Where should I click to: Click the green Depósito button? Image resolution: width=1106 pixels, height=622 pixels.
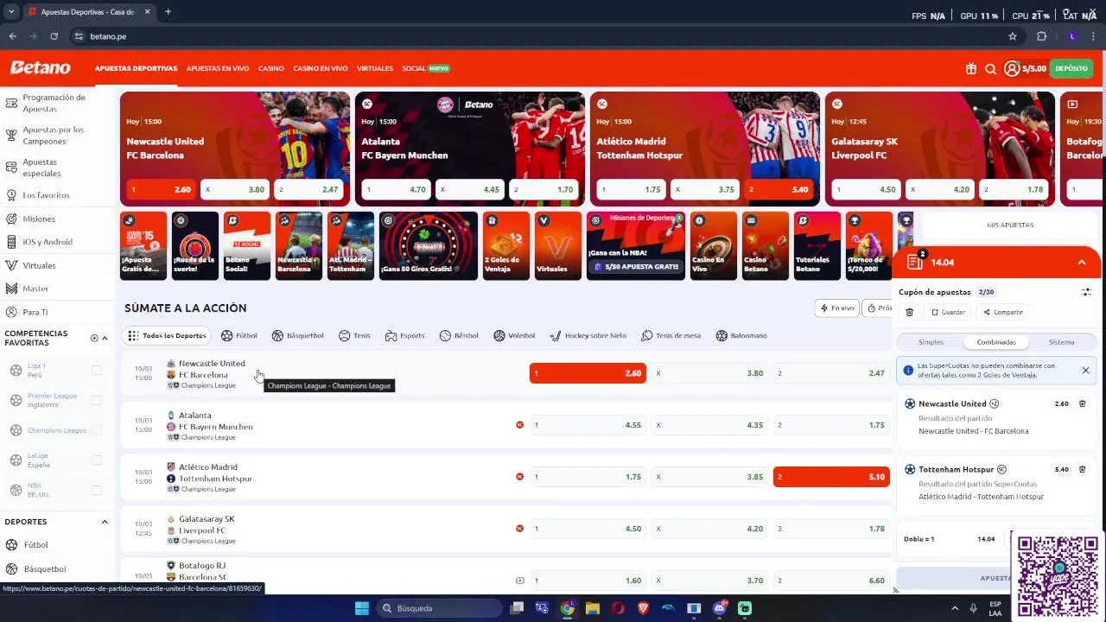pyautogui.click(x=1071, y=69)
